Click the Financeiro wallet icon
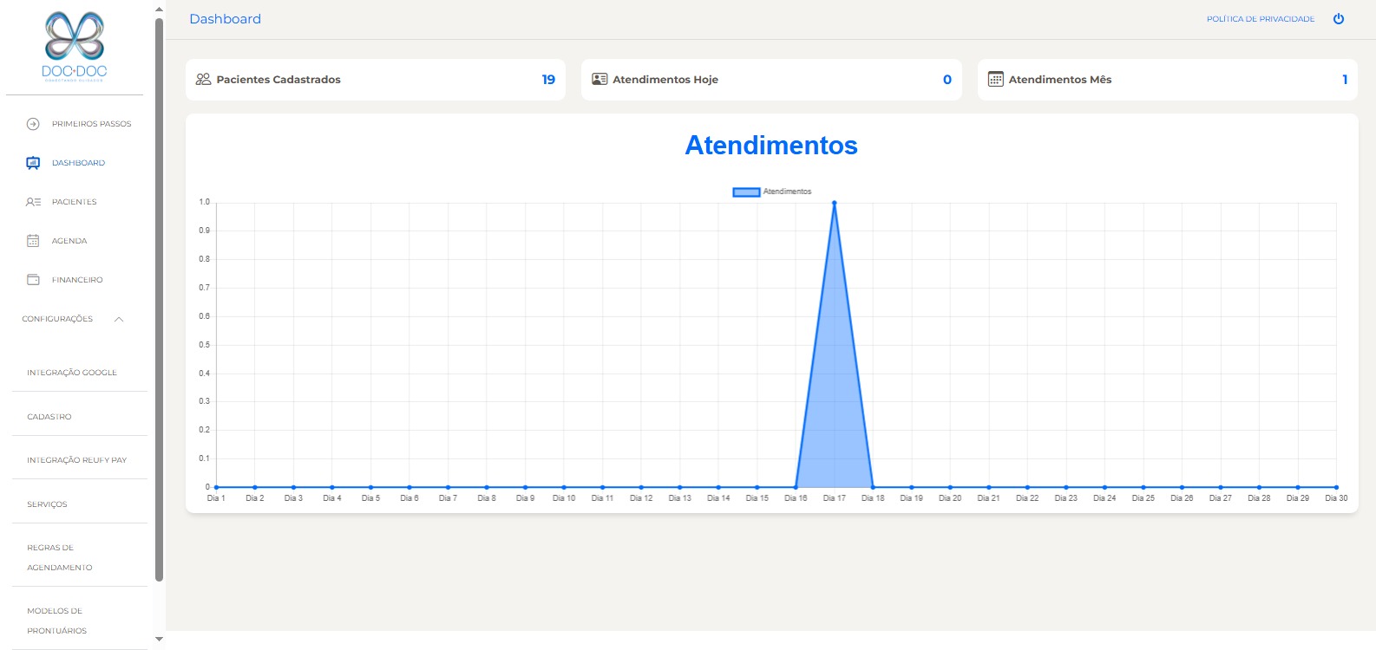The width and height of the screenshot is (1376, 650). 33,280
